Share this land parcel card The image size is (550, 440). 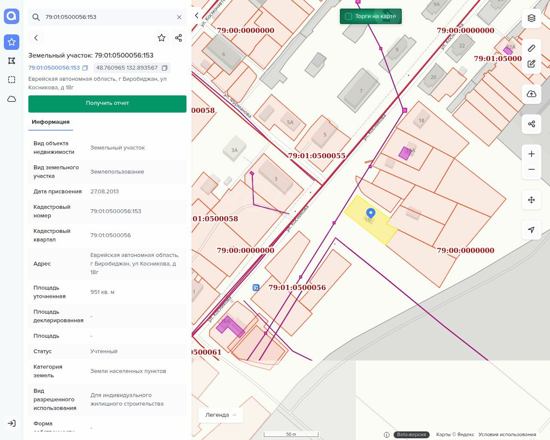pyautogui.click(x=179, y=38)
